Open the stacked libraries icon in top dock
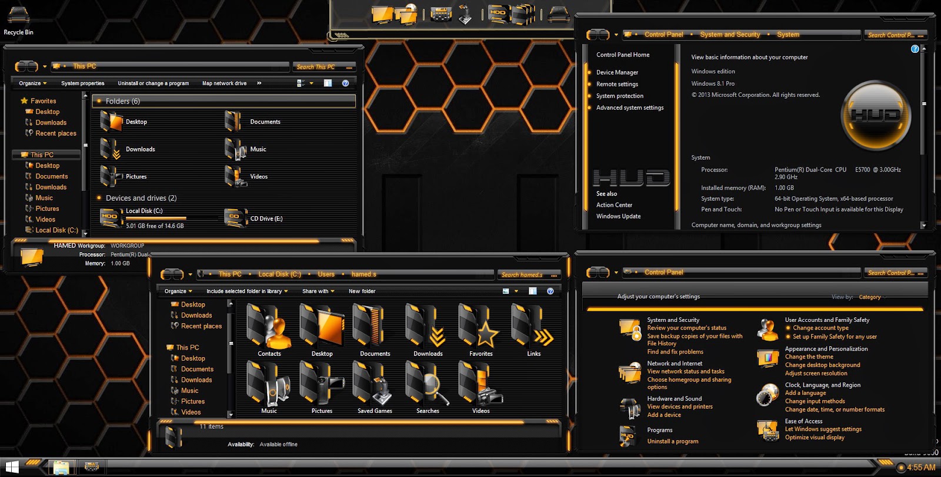941x477 pixels. (x=523, y=14)
